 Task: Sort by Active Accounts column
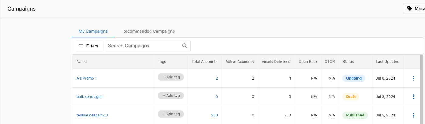[x=239, y=62]
